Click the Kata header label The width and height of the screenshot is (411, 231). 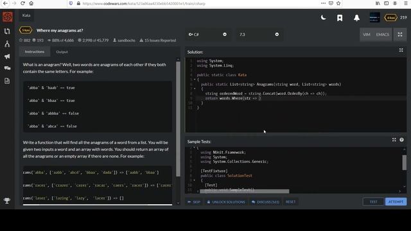[x=26, y=15]
